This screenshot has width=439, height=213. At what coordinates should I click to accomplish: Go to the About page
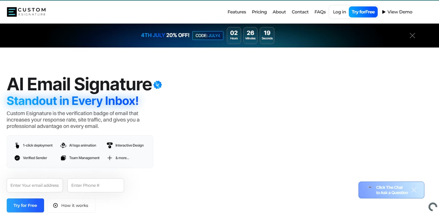pyautogui.click(x=279, y=12)
